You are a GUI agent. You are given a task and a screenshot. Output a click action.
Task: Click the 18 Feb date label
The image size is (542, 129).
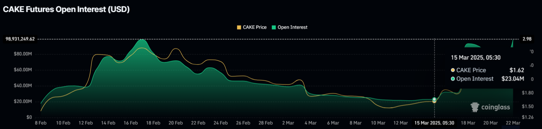153,123
